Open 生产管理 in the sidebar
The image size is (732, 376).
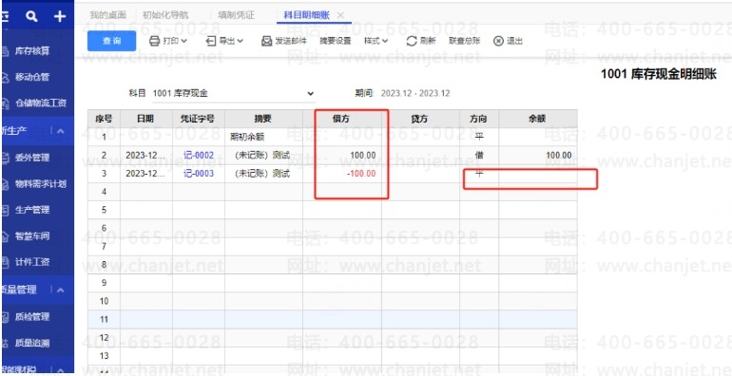(x=32, y=211)
